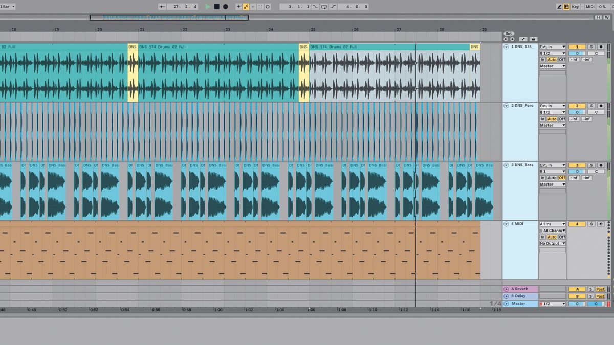This screenshot has width=614, height=345.
Task: Click the volume field showing 0 on track 1
Action: (x=577, y=53)
